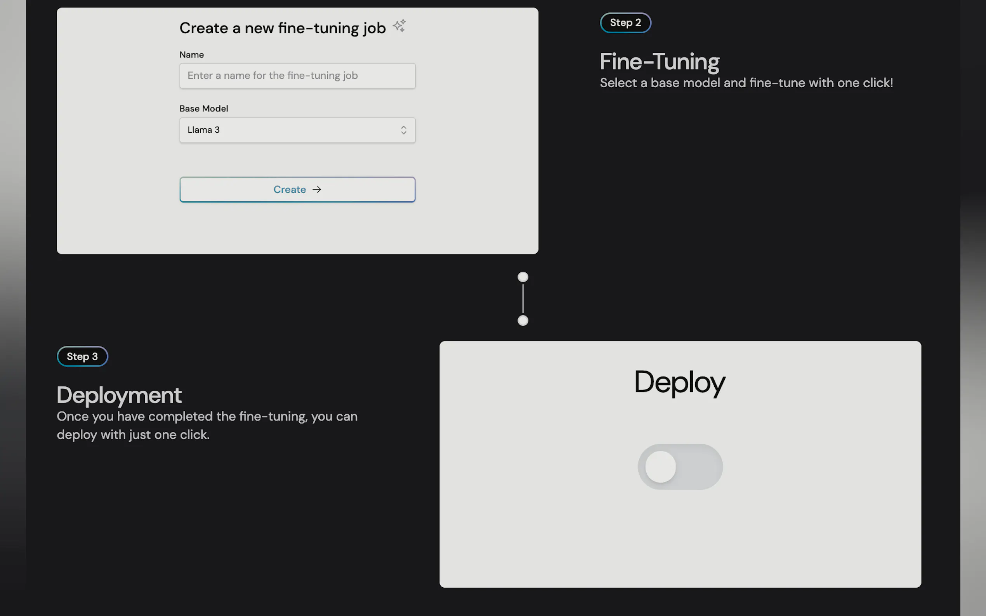Screen dimensions: 986x616
Task: Click the Deploy title in the card
Action: pos(679,382)
